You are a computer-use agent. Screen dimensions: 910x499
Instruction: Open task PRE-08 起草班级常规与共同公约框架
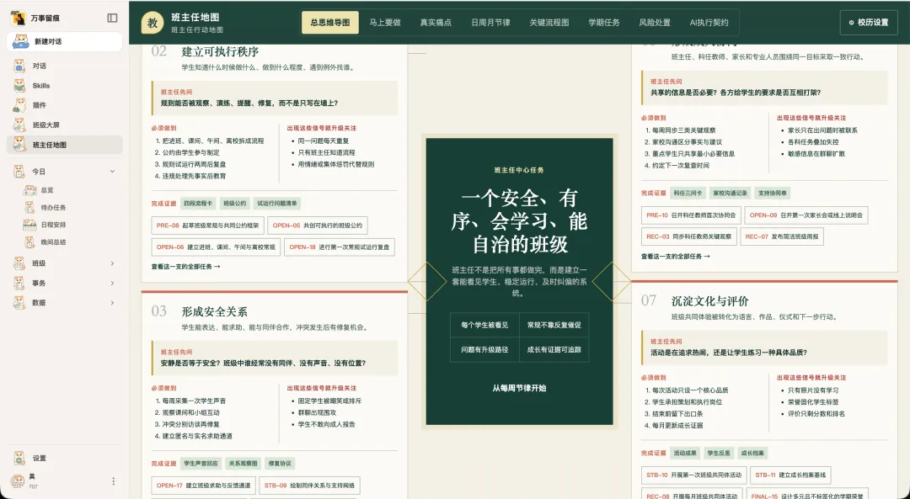click(208, 226)
